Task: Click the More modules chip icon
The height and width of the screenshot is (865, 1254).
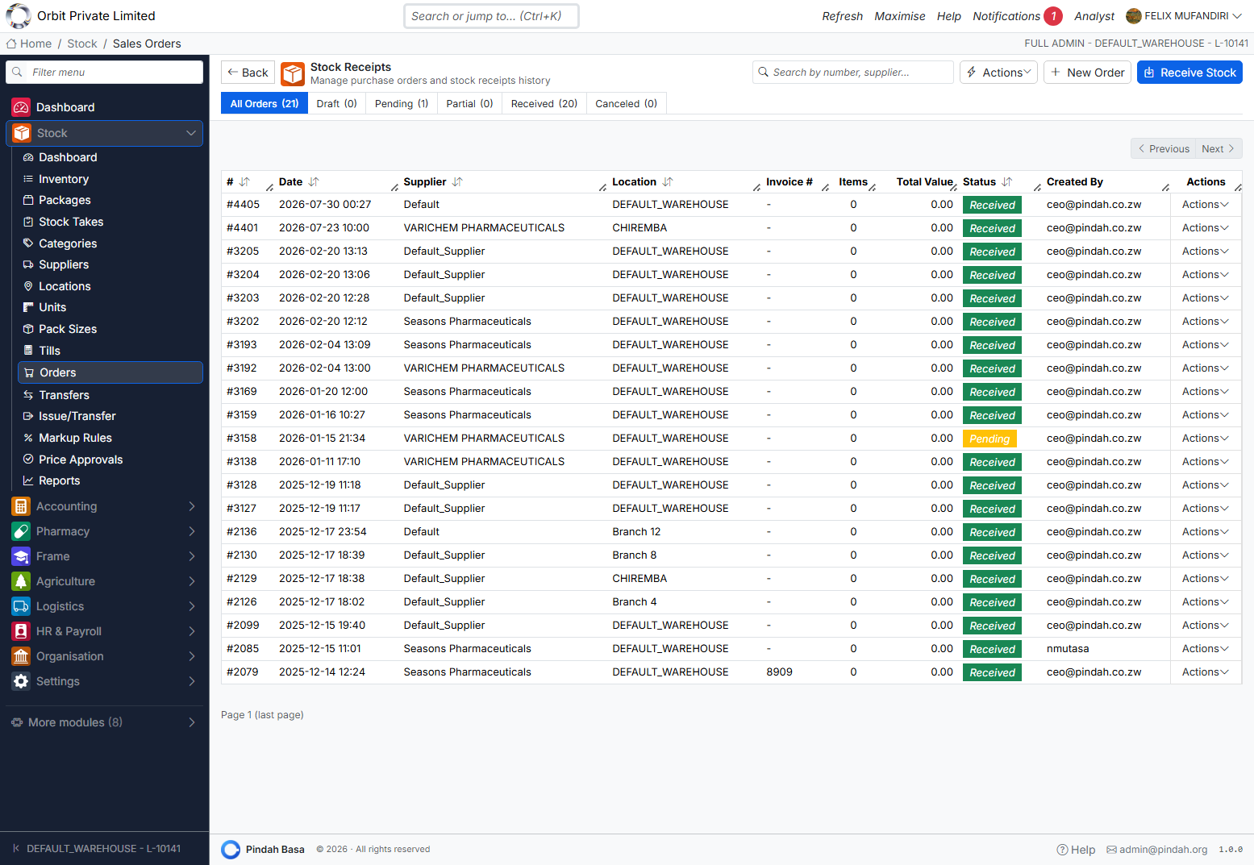Action: (17, 722)
